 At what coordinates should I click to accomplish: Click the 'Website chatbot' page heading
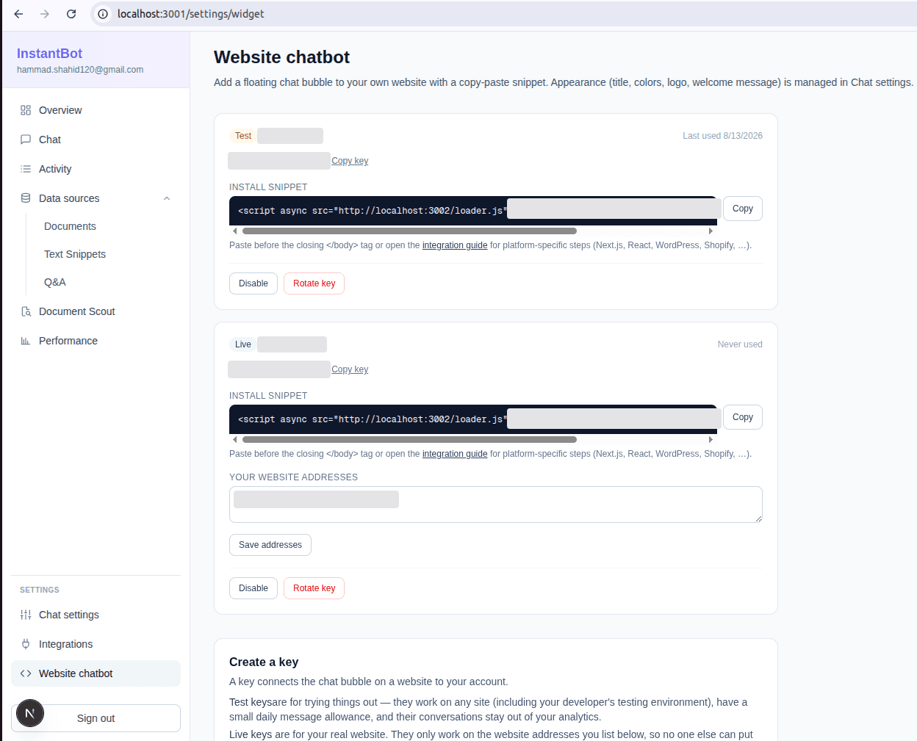(x=281, y=57)
